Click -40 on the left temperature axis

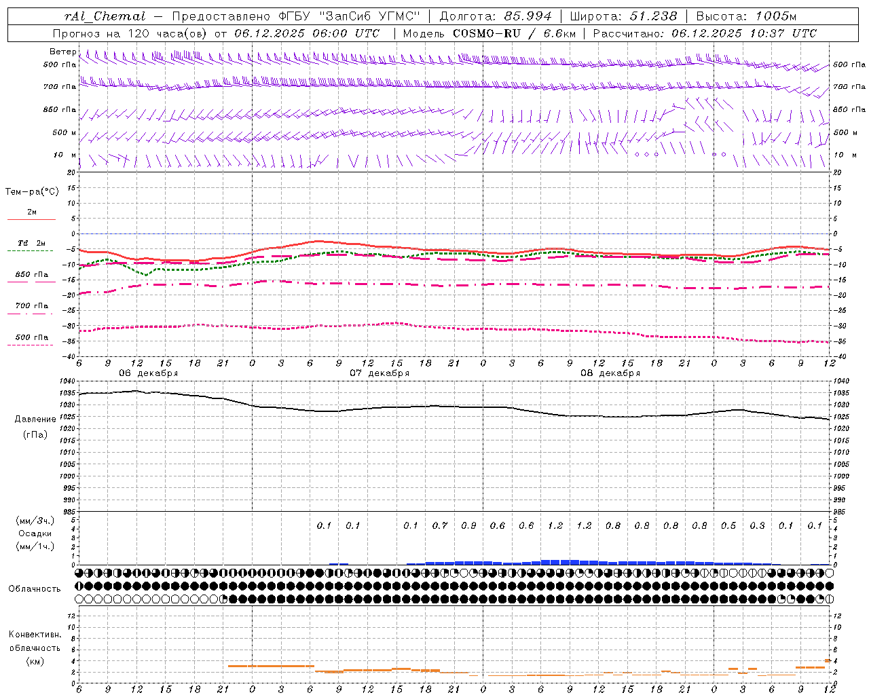[70, 356]
